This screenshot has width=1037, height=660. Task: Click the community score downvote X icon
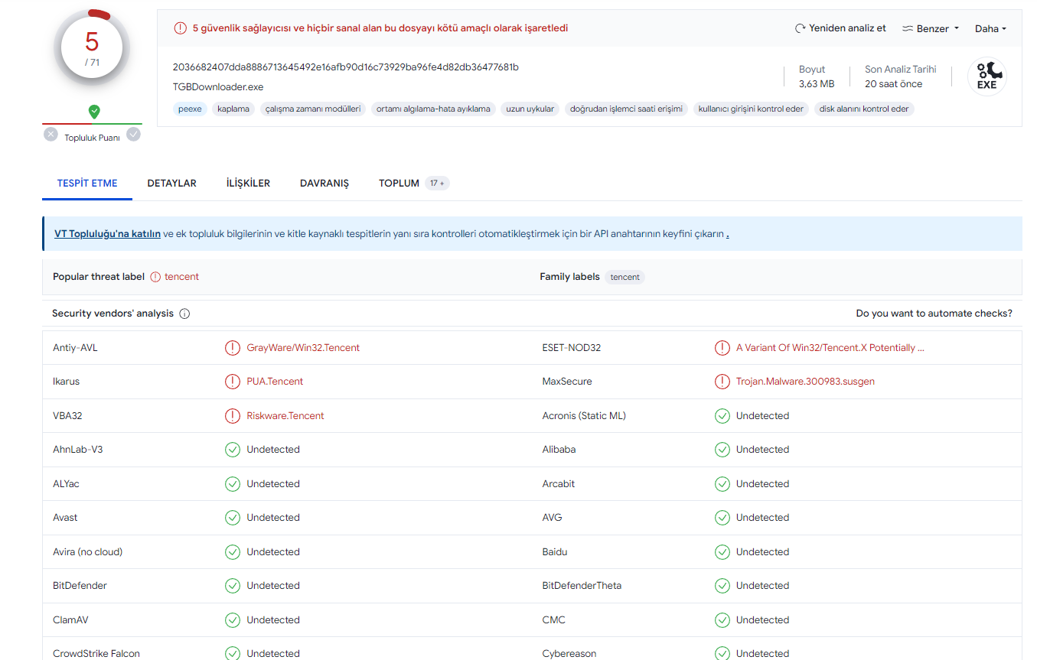click(x=51, y=135)
